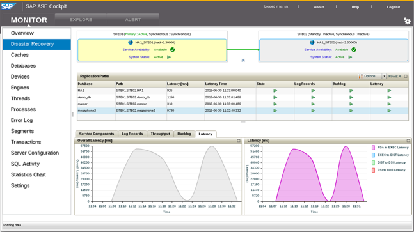Click State icon for HA1 row

coord(275,91)
